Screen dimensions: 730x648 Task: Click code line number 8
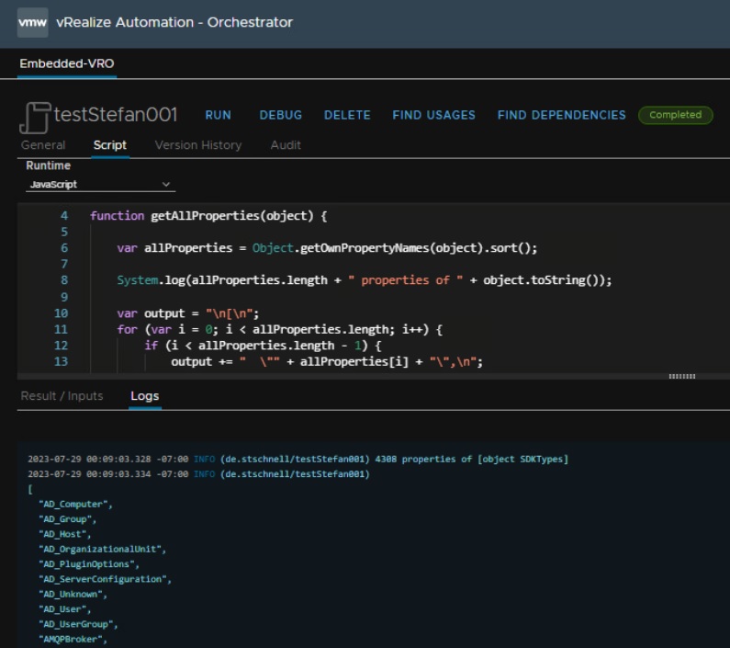tap(64, 280)
